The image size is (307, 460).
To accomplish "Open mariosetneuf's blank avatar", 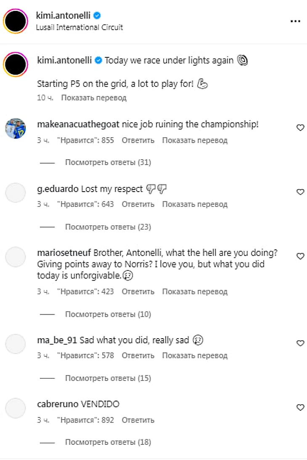I will tap(16, 257).
